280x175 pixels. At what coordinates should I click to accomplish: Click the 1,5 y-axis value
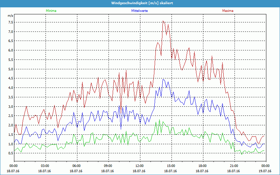(11, 134)
